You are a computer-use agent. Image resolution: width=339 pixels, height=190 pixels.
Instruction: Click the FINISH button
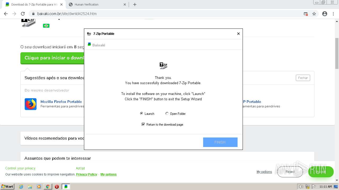(220, 142)
